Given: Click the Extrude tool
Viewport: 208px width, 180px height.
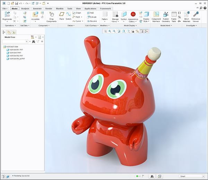Looking at the screenshot, I should click(92, 17).
